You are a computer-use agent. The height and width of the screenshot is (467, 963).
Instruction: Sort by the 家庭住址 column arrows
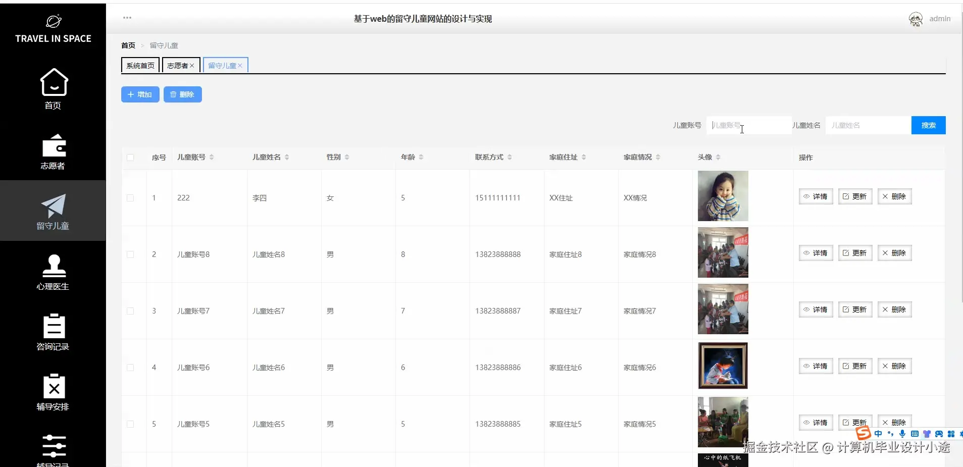[x=584, y=158]
